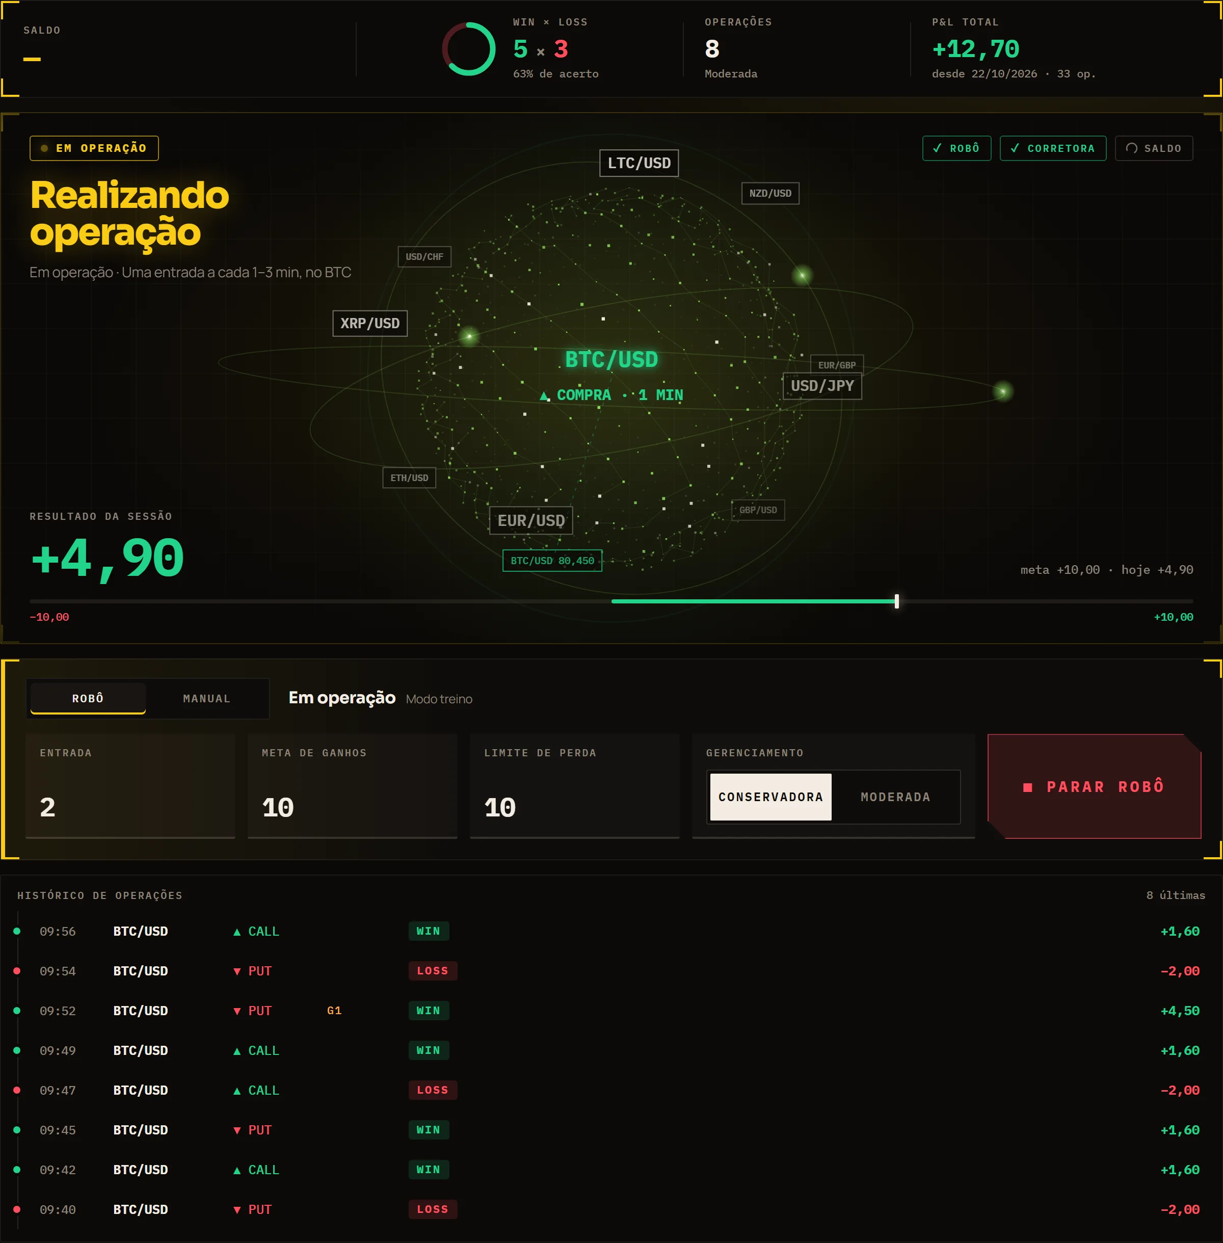Click the loading spinner in the SALDO chip
1223x1243 pixels.
coord(1132,148)
